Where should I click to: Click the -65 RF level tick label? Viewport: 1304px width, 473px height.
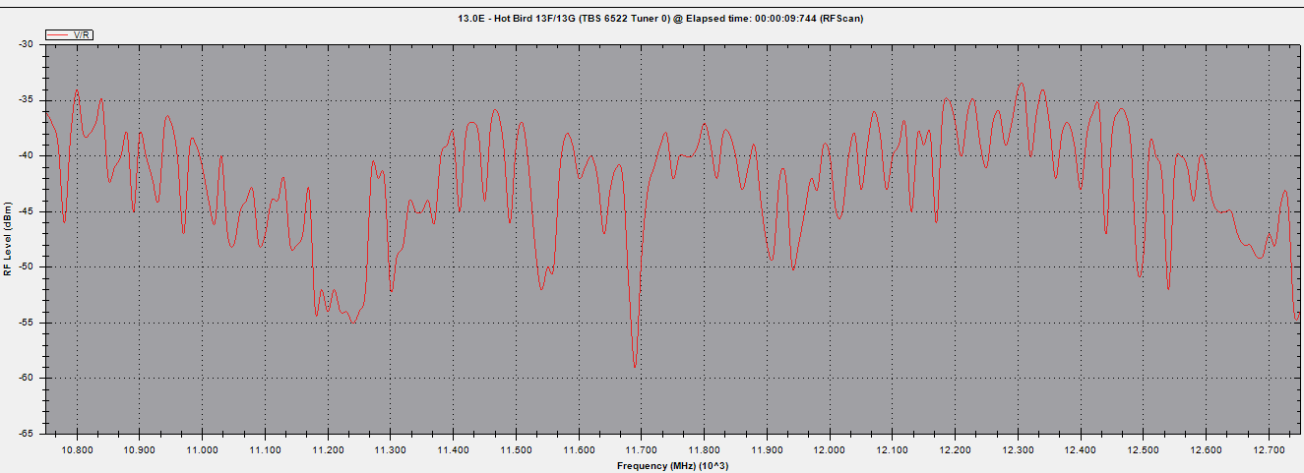[x=26, y=434]
